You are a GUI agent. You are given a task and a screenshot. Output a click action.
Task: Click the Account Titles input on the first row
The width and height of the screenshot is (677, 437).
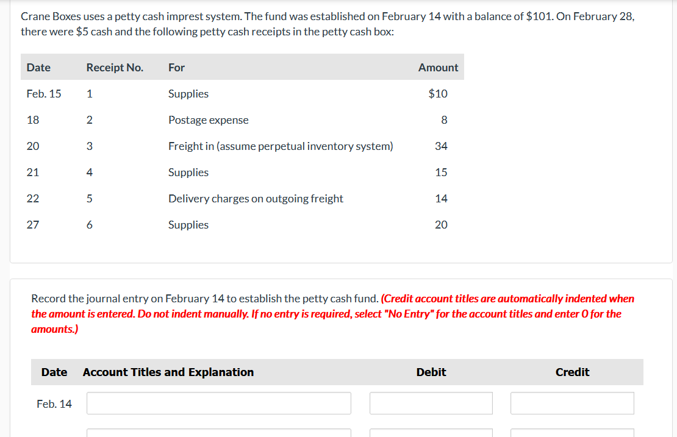[x=218, y=403]
